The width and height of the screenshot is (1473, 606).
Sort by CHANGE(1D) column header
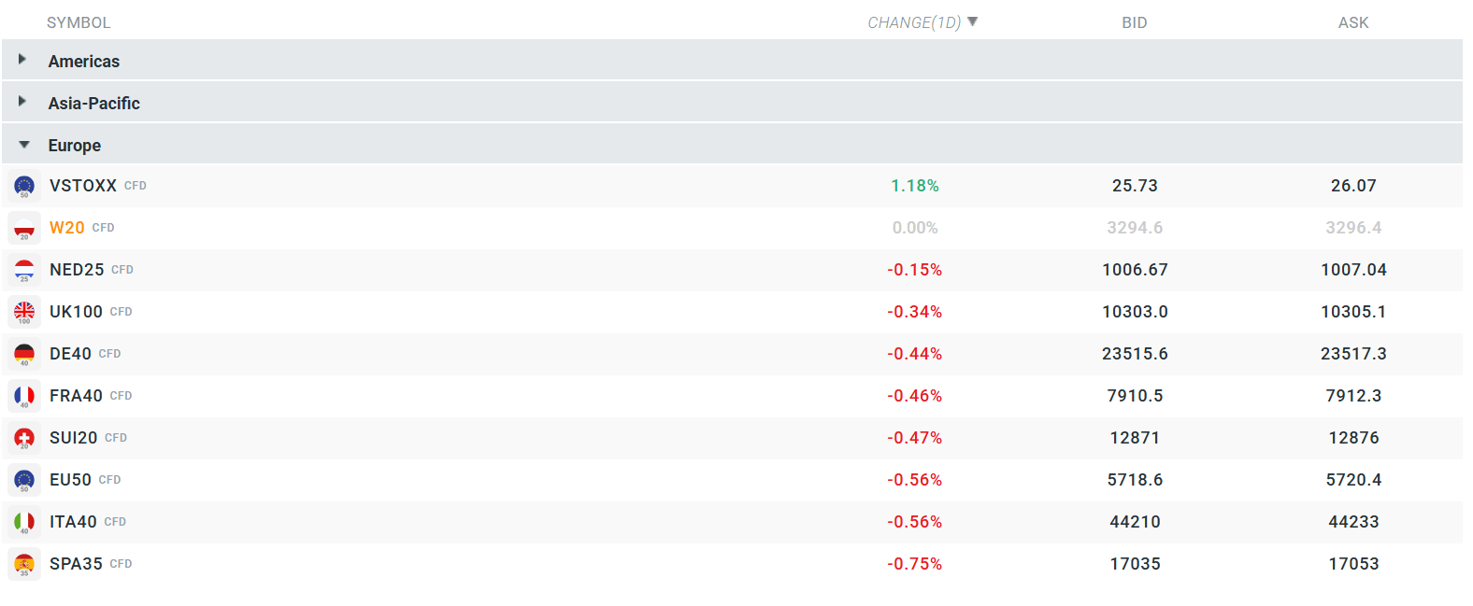coord(914,22)
